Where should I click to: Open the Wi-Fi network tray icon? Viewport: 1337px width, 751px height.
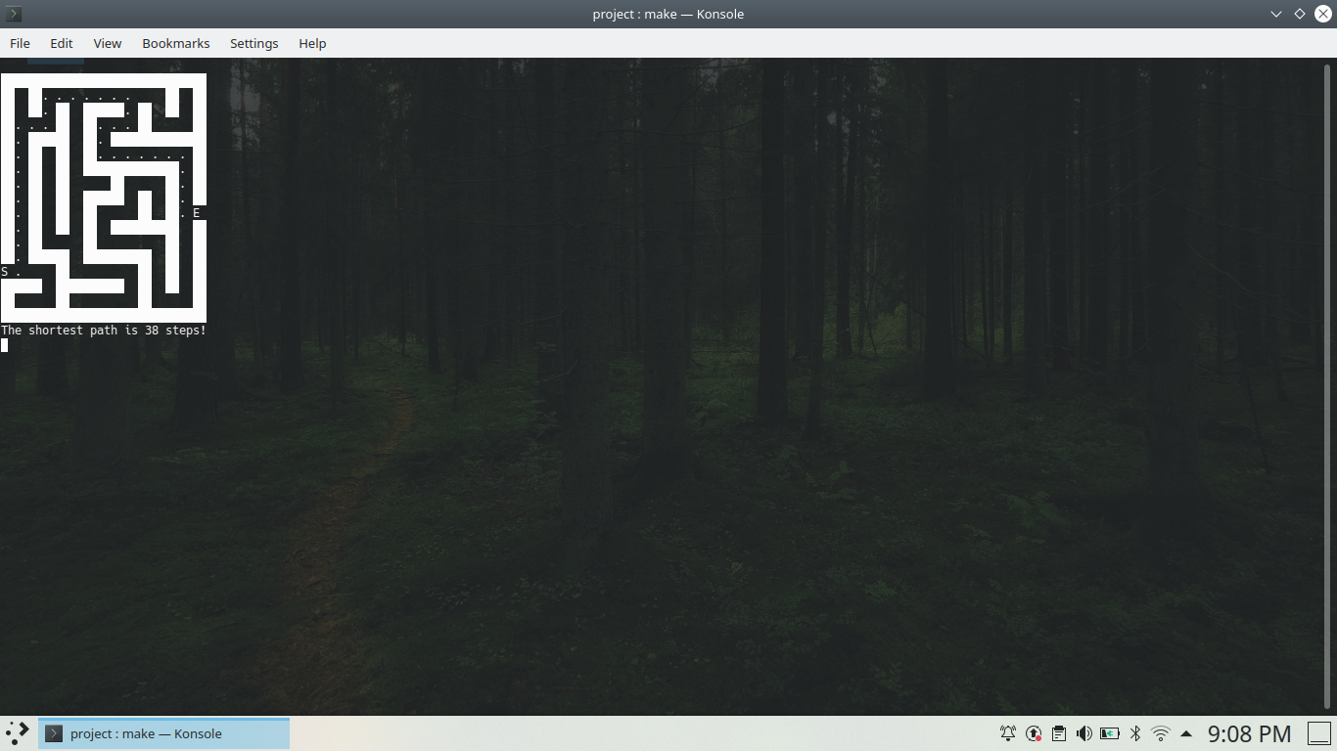click(1160, 732)
